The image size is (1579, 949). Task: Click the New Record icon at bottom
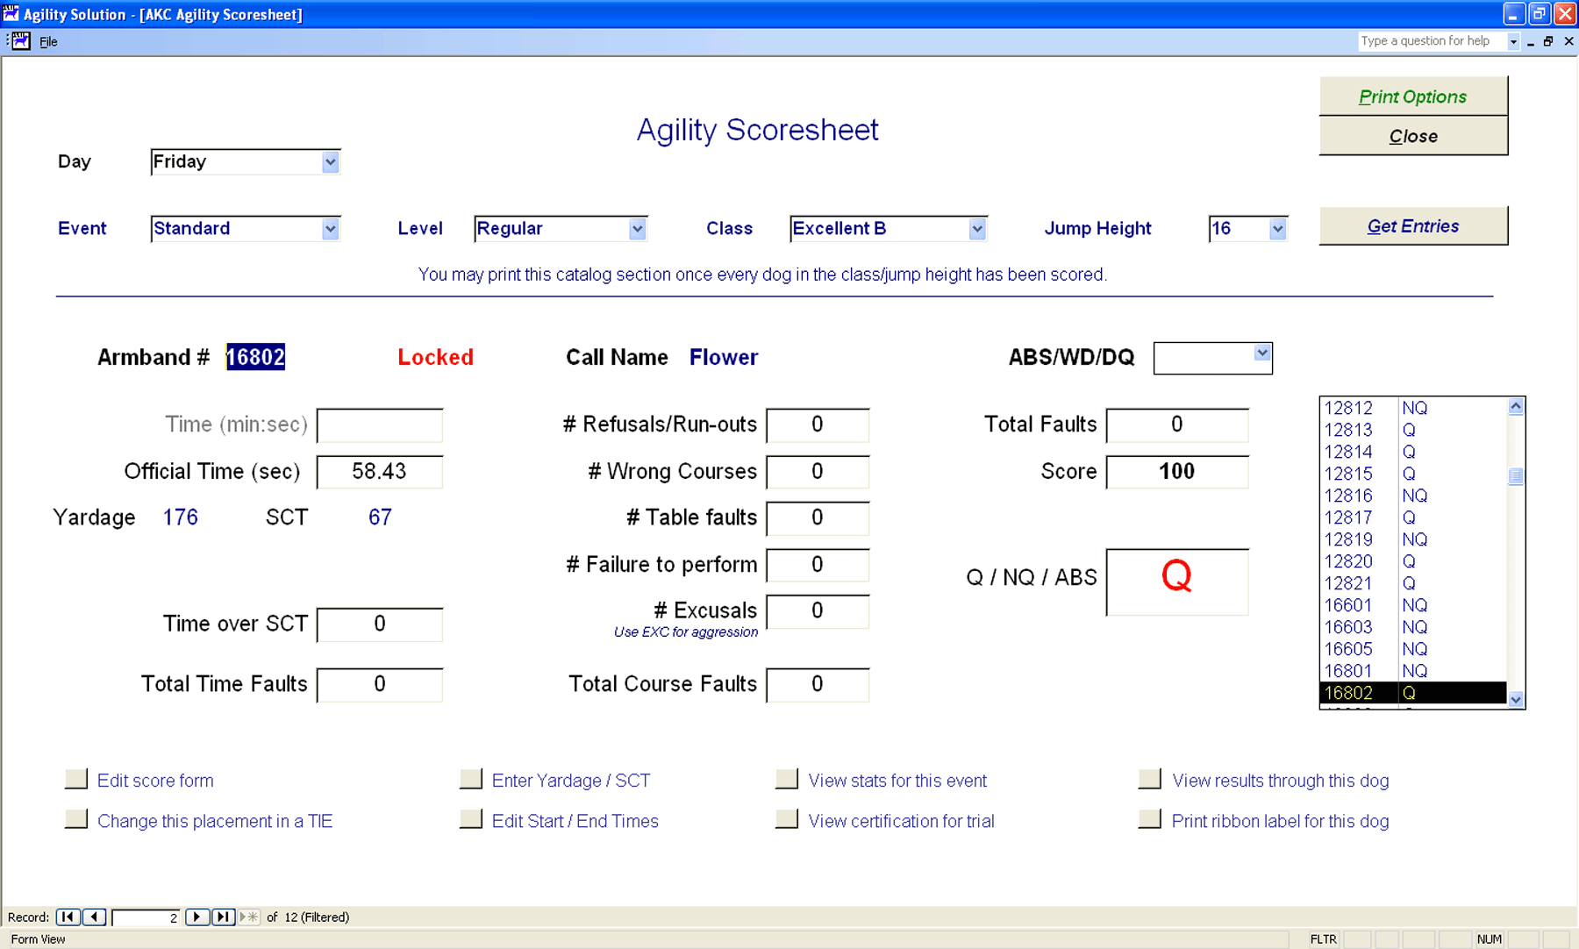click(250, 917)
